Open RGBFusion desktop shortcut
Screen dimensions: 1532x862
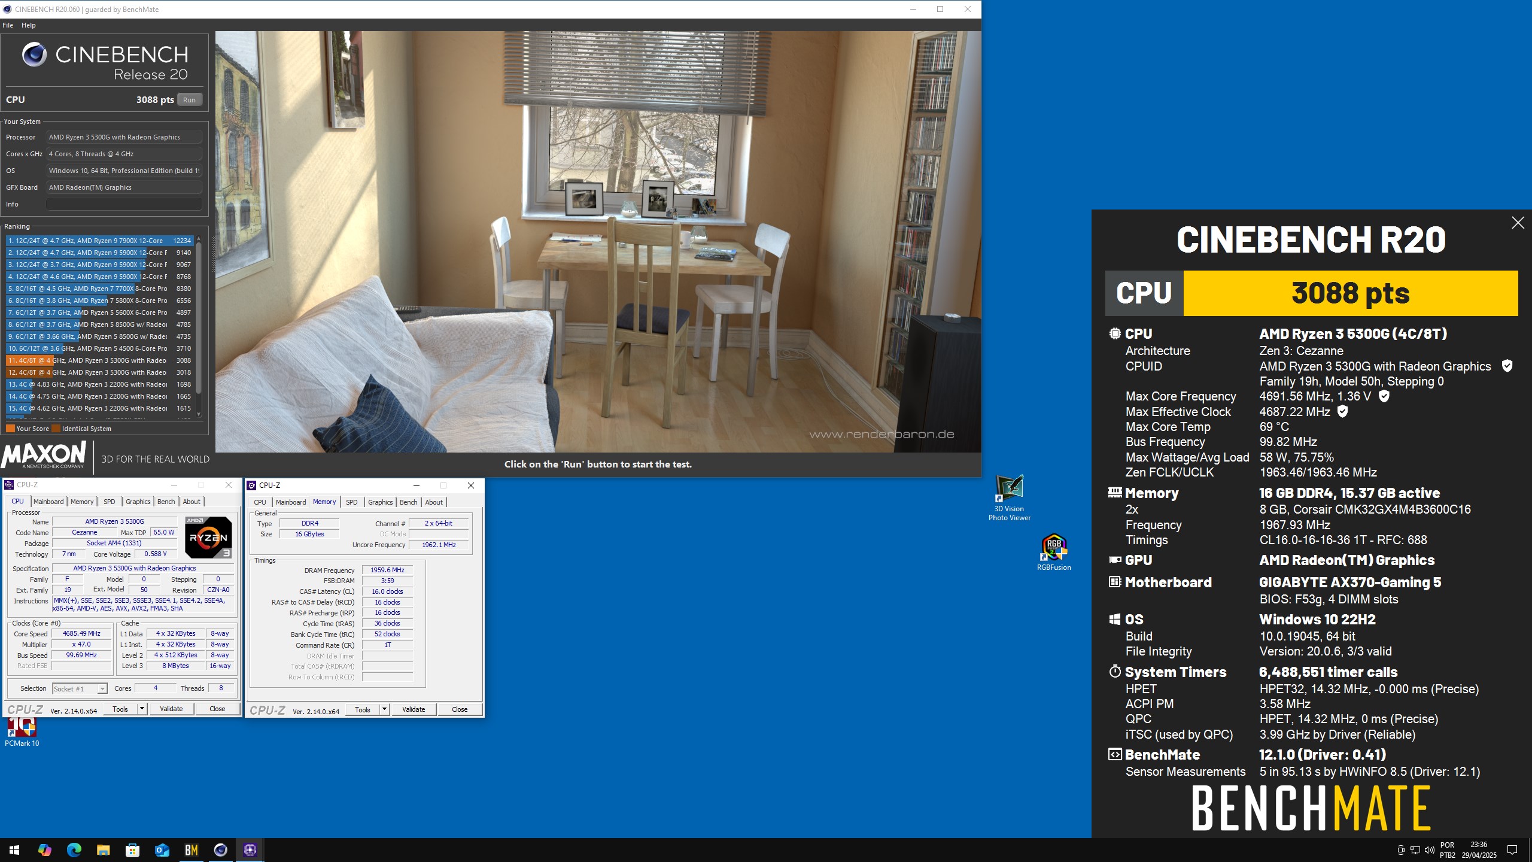1054,552
